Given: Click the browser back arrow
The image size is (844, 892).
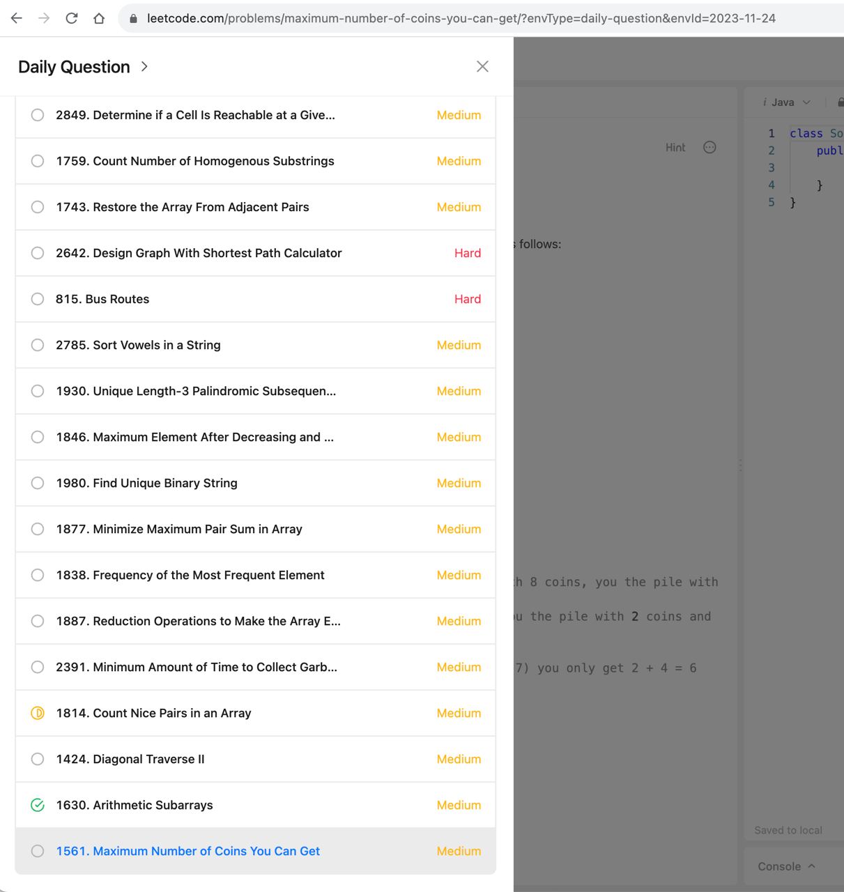Looking at the screenshot, I should (x=17, y=18).
